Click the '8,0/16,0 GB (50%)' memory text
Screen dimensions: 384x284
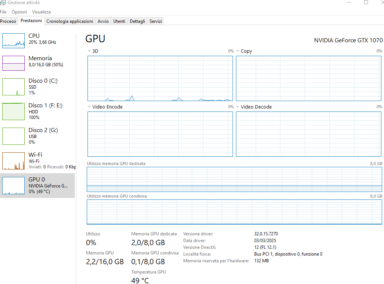tap(46, 65)
